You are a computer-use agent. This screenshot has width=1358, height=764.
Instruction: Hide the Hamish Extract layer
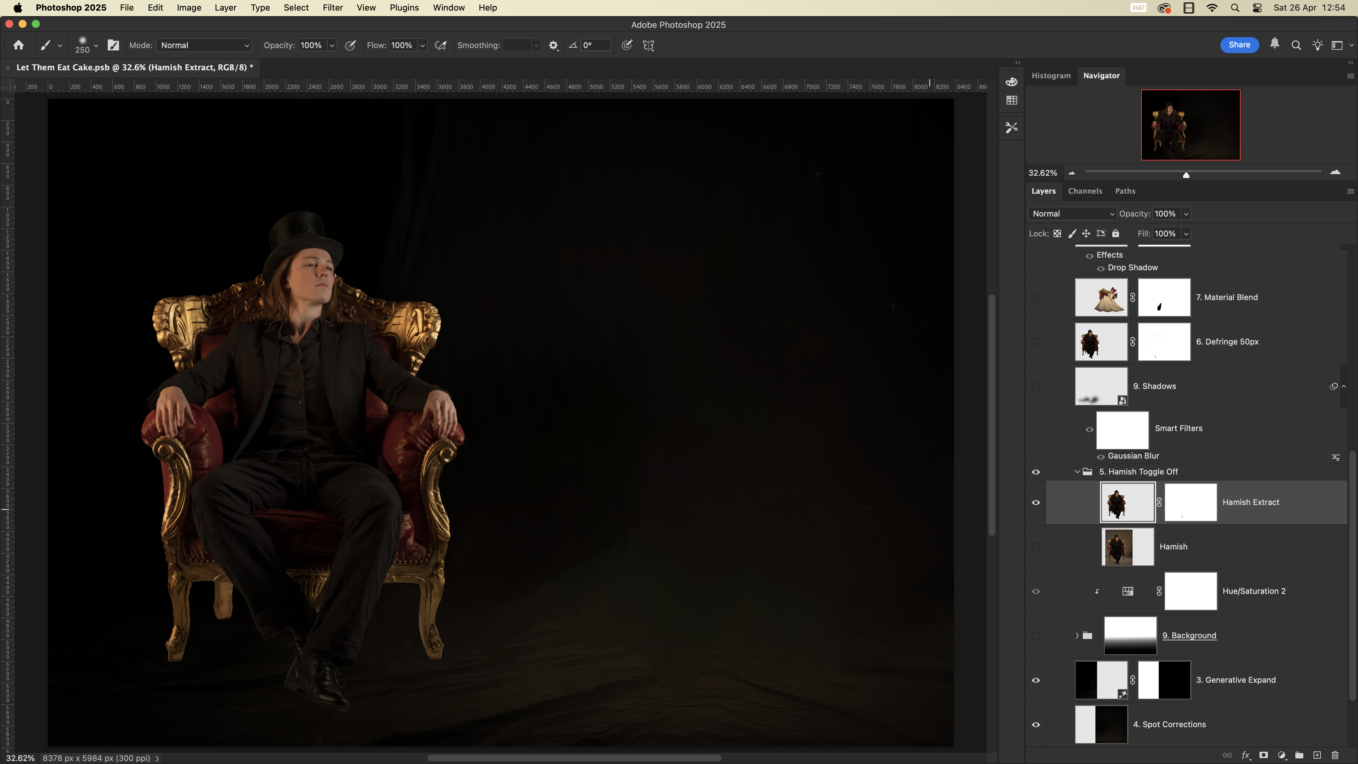(x=1035, y=502)
